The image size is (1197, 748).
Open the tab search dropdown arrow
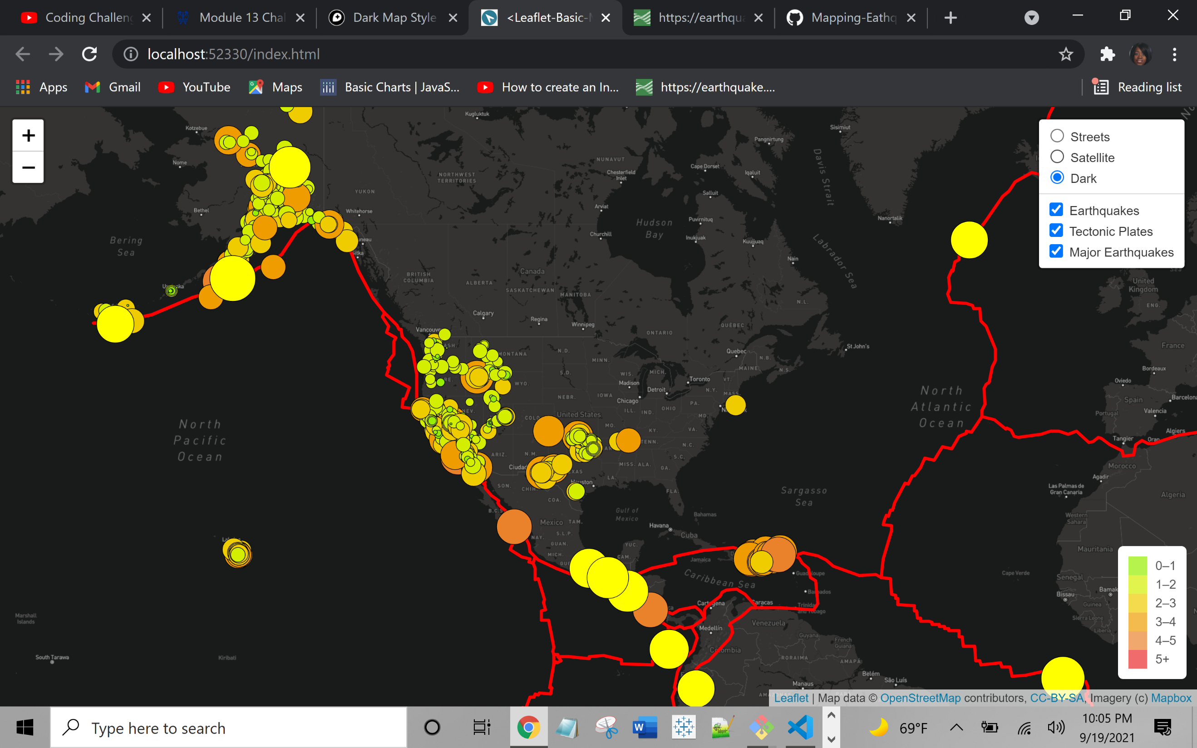(x=1031, y=18)
